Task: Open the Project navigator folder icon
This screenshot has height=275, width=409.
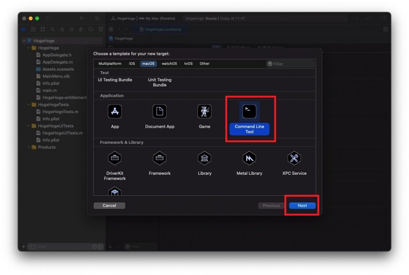Action: [24, 29]
